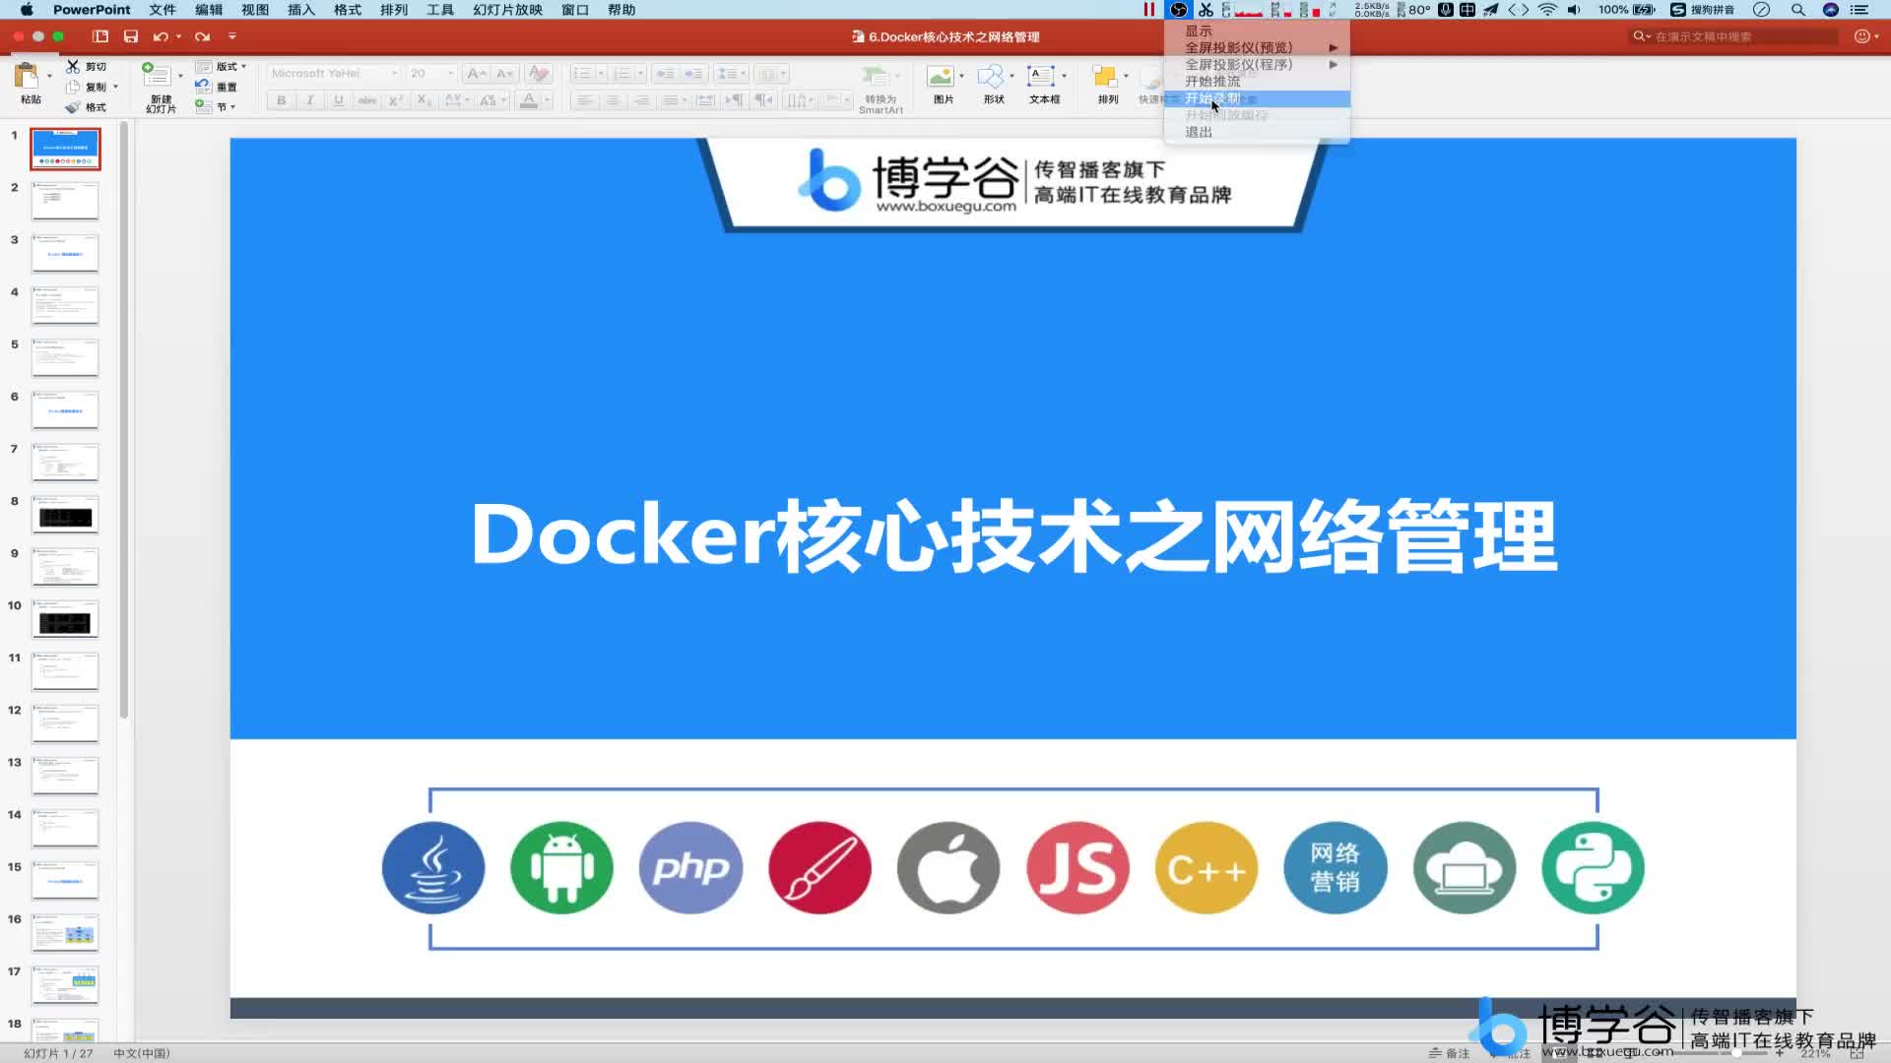Click the smiley feedback icon
Screen dimensions: 1891x1063
pos(1861,36)
